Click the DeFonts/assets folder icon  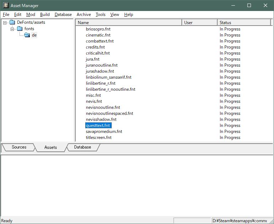click(x=12, y=22)
